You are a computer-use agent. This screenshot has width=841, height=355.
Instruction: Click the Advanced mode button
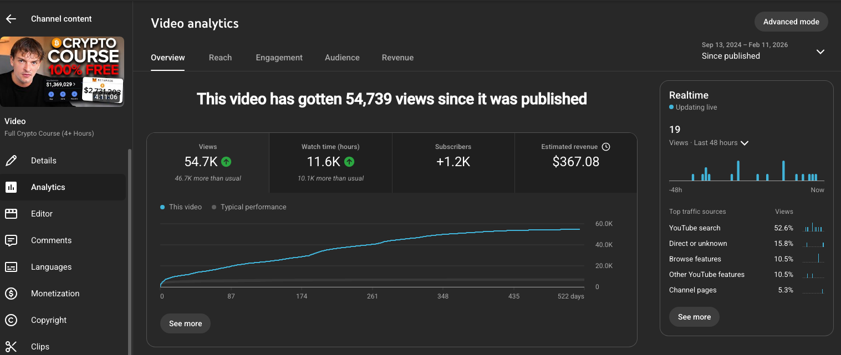(x=791, y=22)
